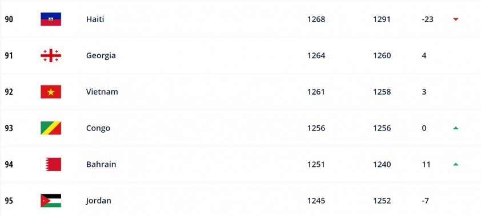
Task: Select Vietnam's previous points 1258
Action: (x=382, y=92)
